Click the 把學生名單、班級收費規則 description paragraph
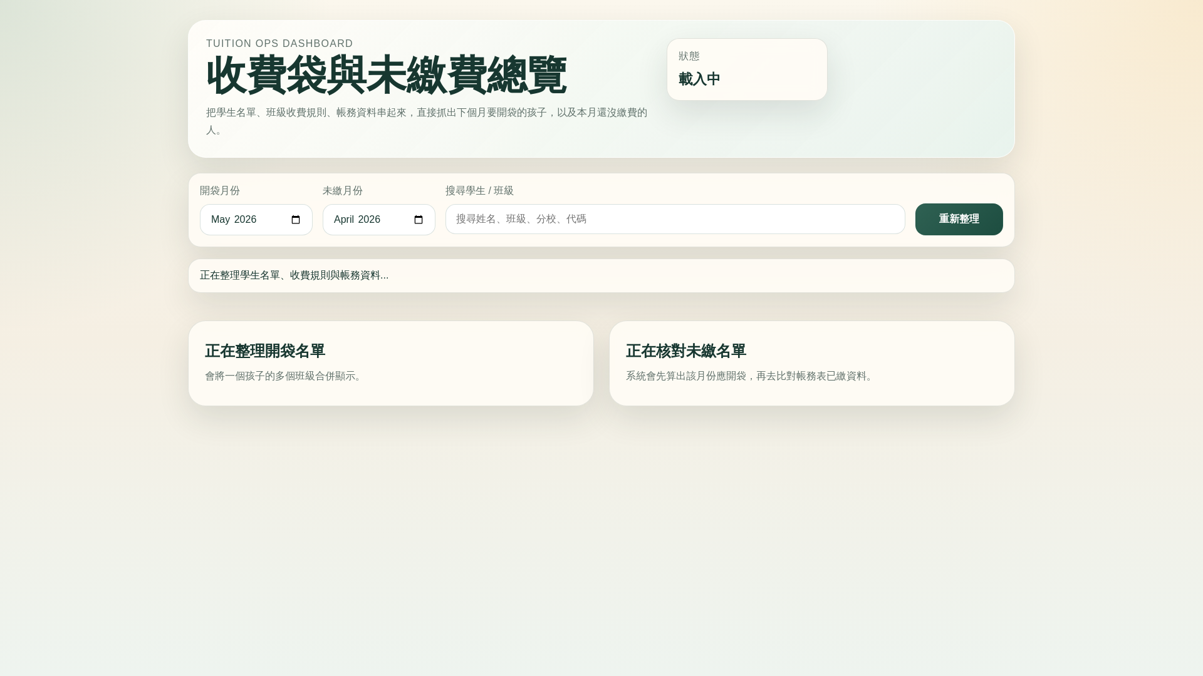Viewport: 1203px width, 676px height. click(427, 121)
